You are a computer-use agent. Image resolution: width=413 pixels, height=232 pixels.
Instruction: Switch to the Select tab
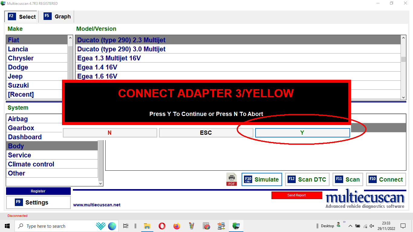point(21,17)
